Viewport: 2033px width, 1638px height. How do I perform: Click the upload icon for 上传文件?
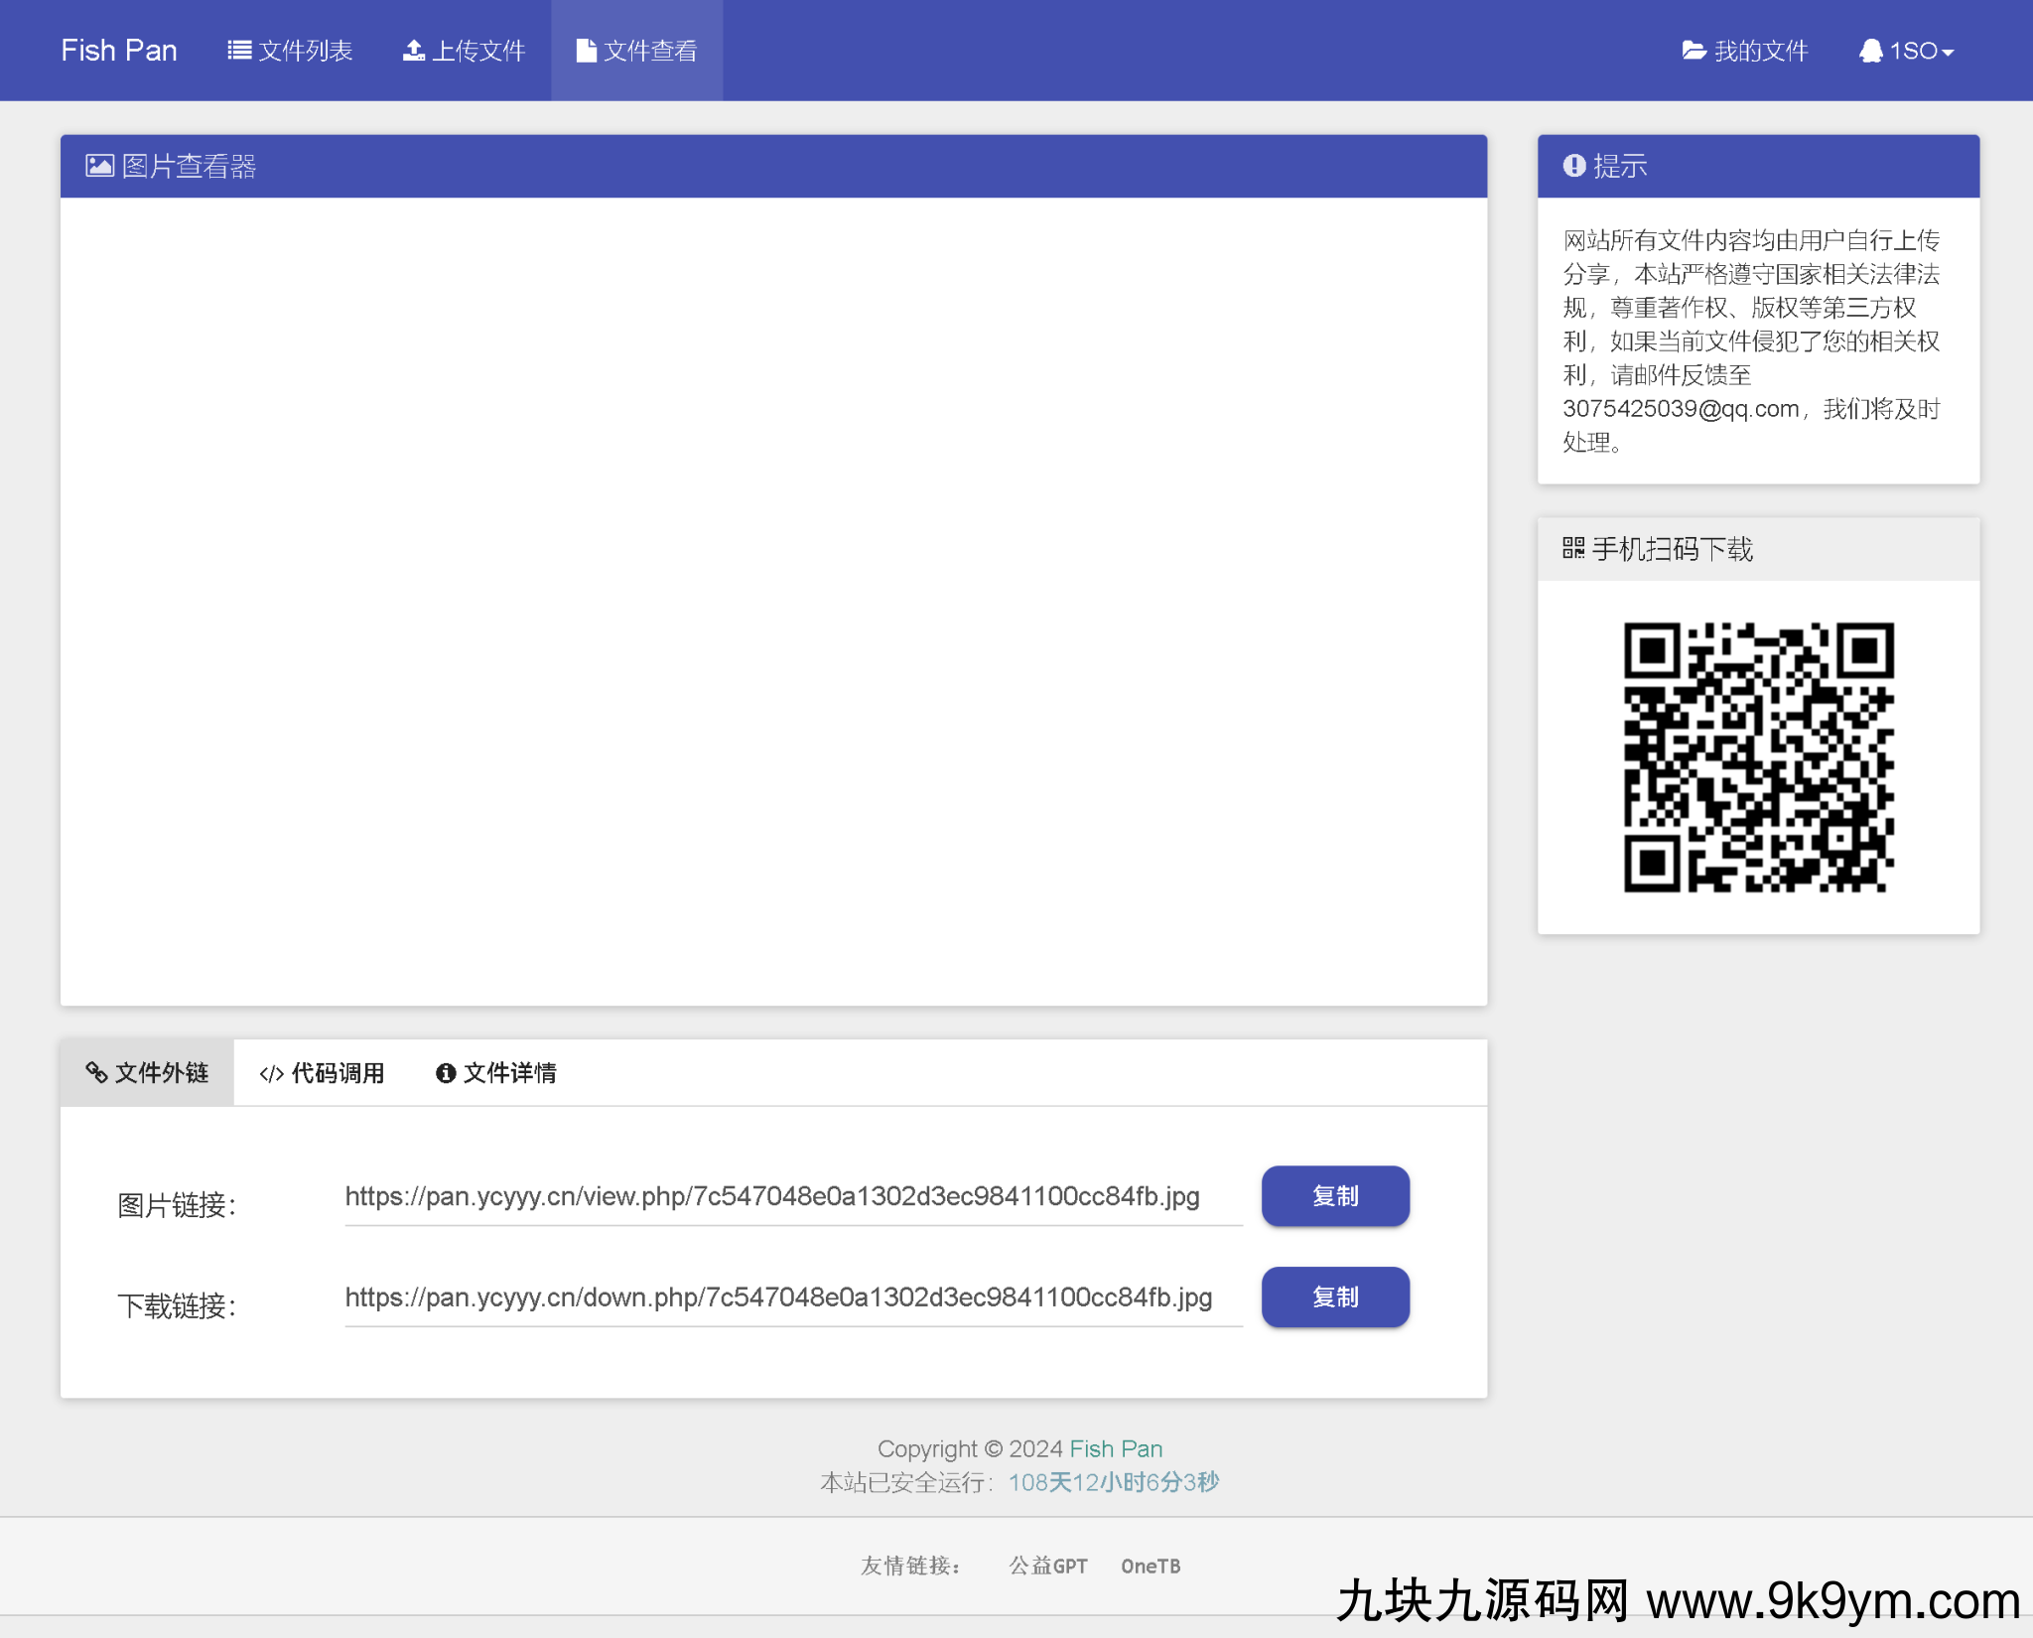pyautogui.click(x=414, y=50)
